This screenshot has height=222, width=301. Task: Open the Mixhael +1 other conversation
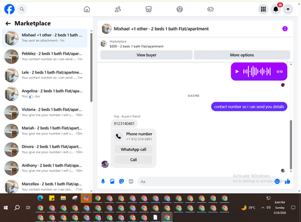point(45,38)
